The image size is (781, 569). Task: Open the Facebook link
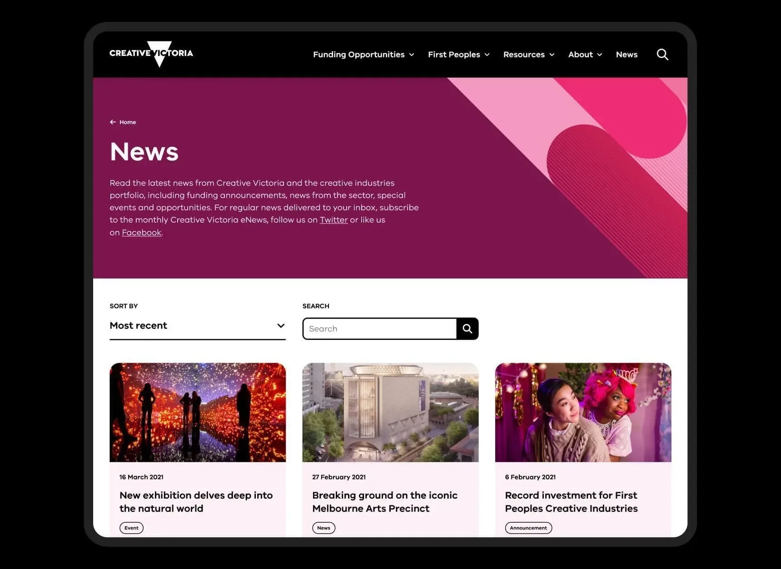point(141,233)
